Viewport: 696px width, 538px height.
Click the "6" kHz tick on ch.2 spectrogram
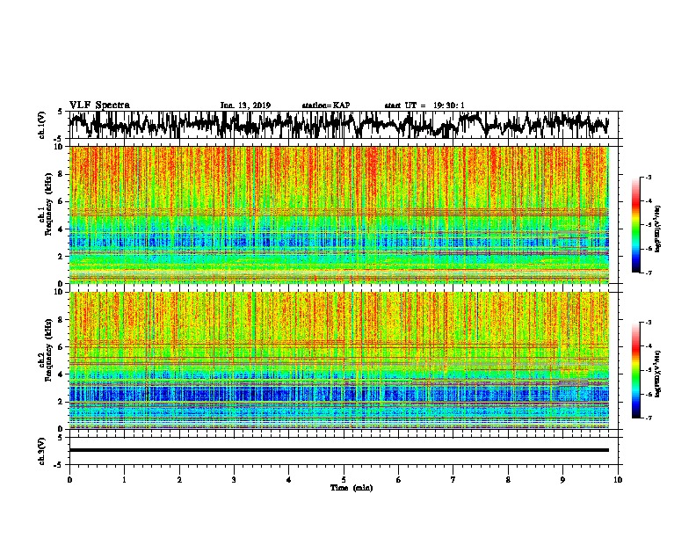(62, 347)
